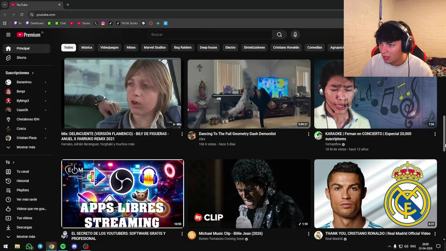
Task: Open the Coscu subscription channel
Action: pos(26,129)
